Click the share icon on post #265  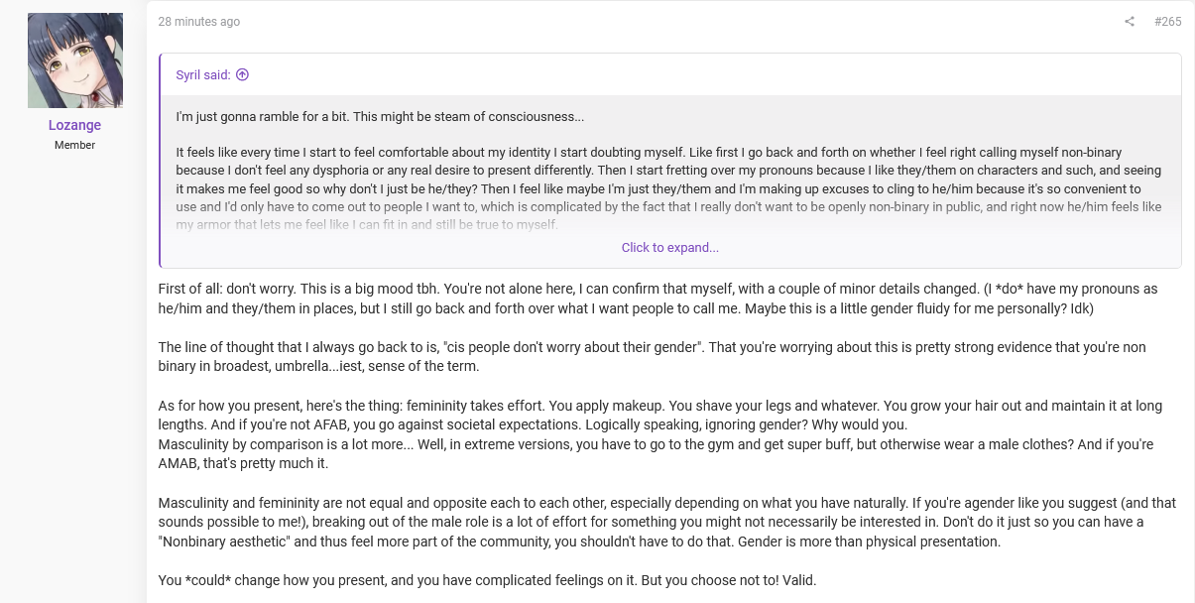(x=1129, y=22)
